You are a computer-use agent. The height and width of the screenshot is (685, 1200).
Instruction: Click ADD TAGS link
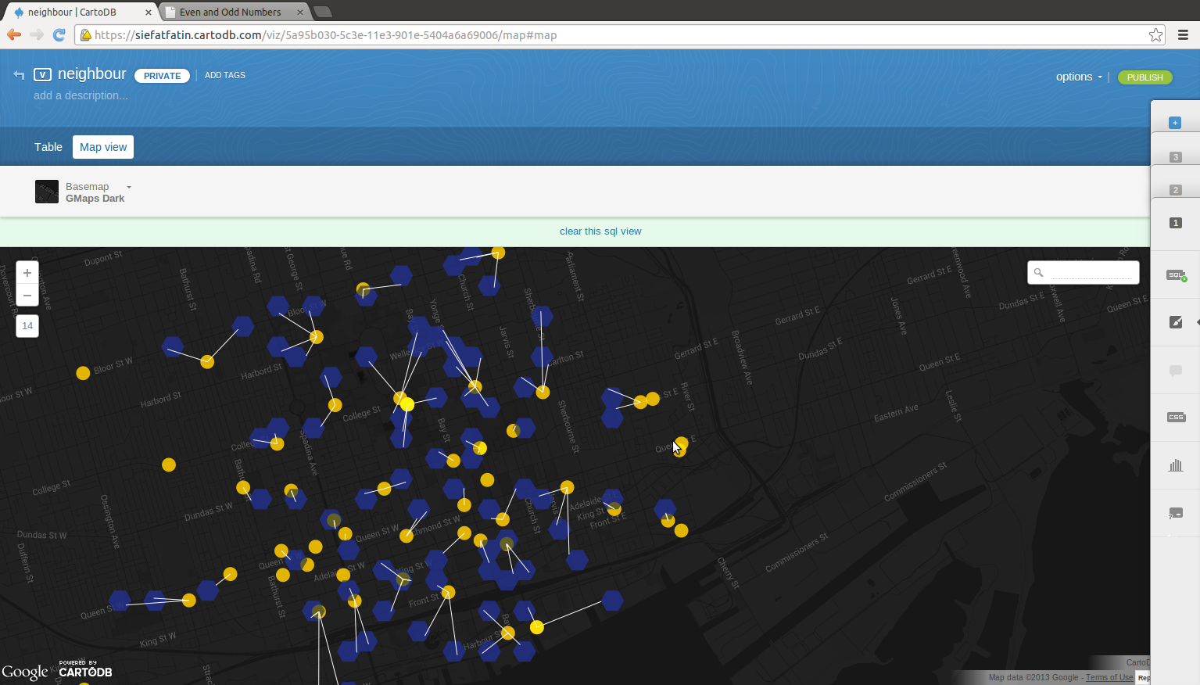[x=225, y=75]
